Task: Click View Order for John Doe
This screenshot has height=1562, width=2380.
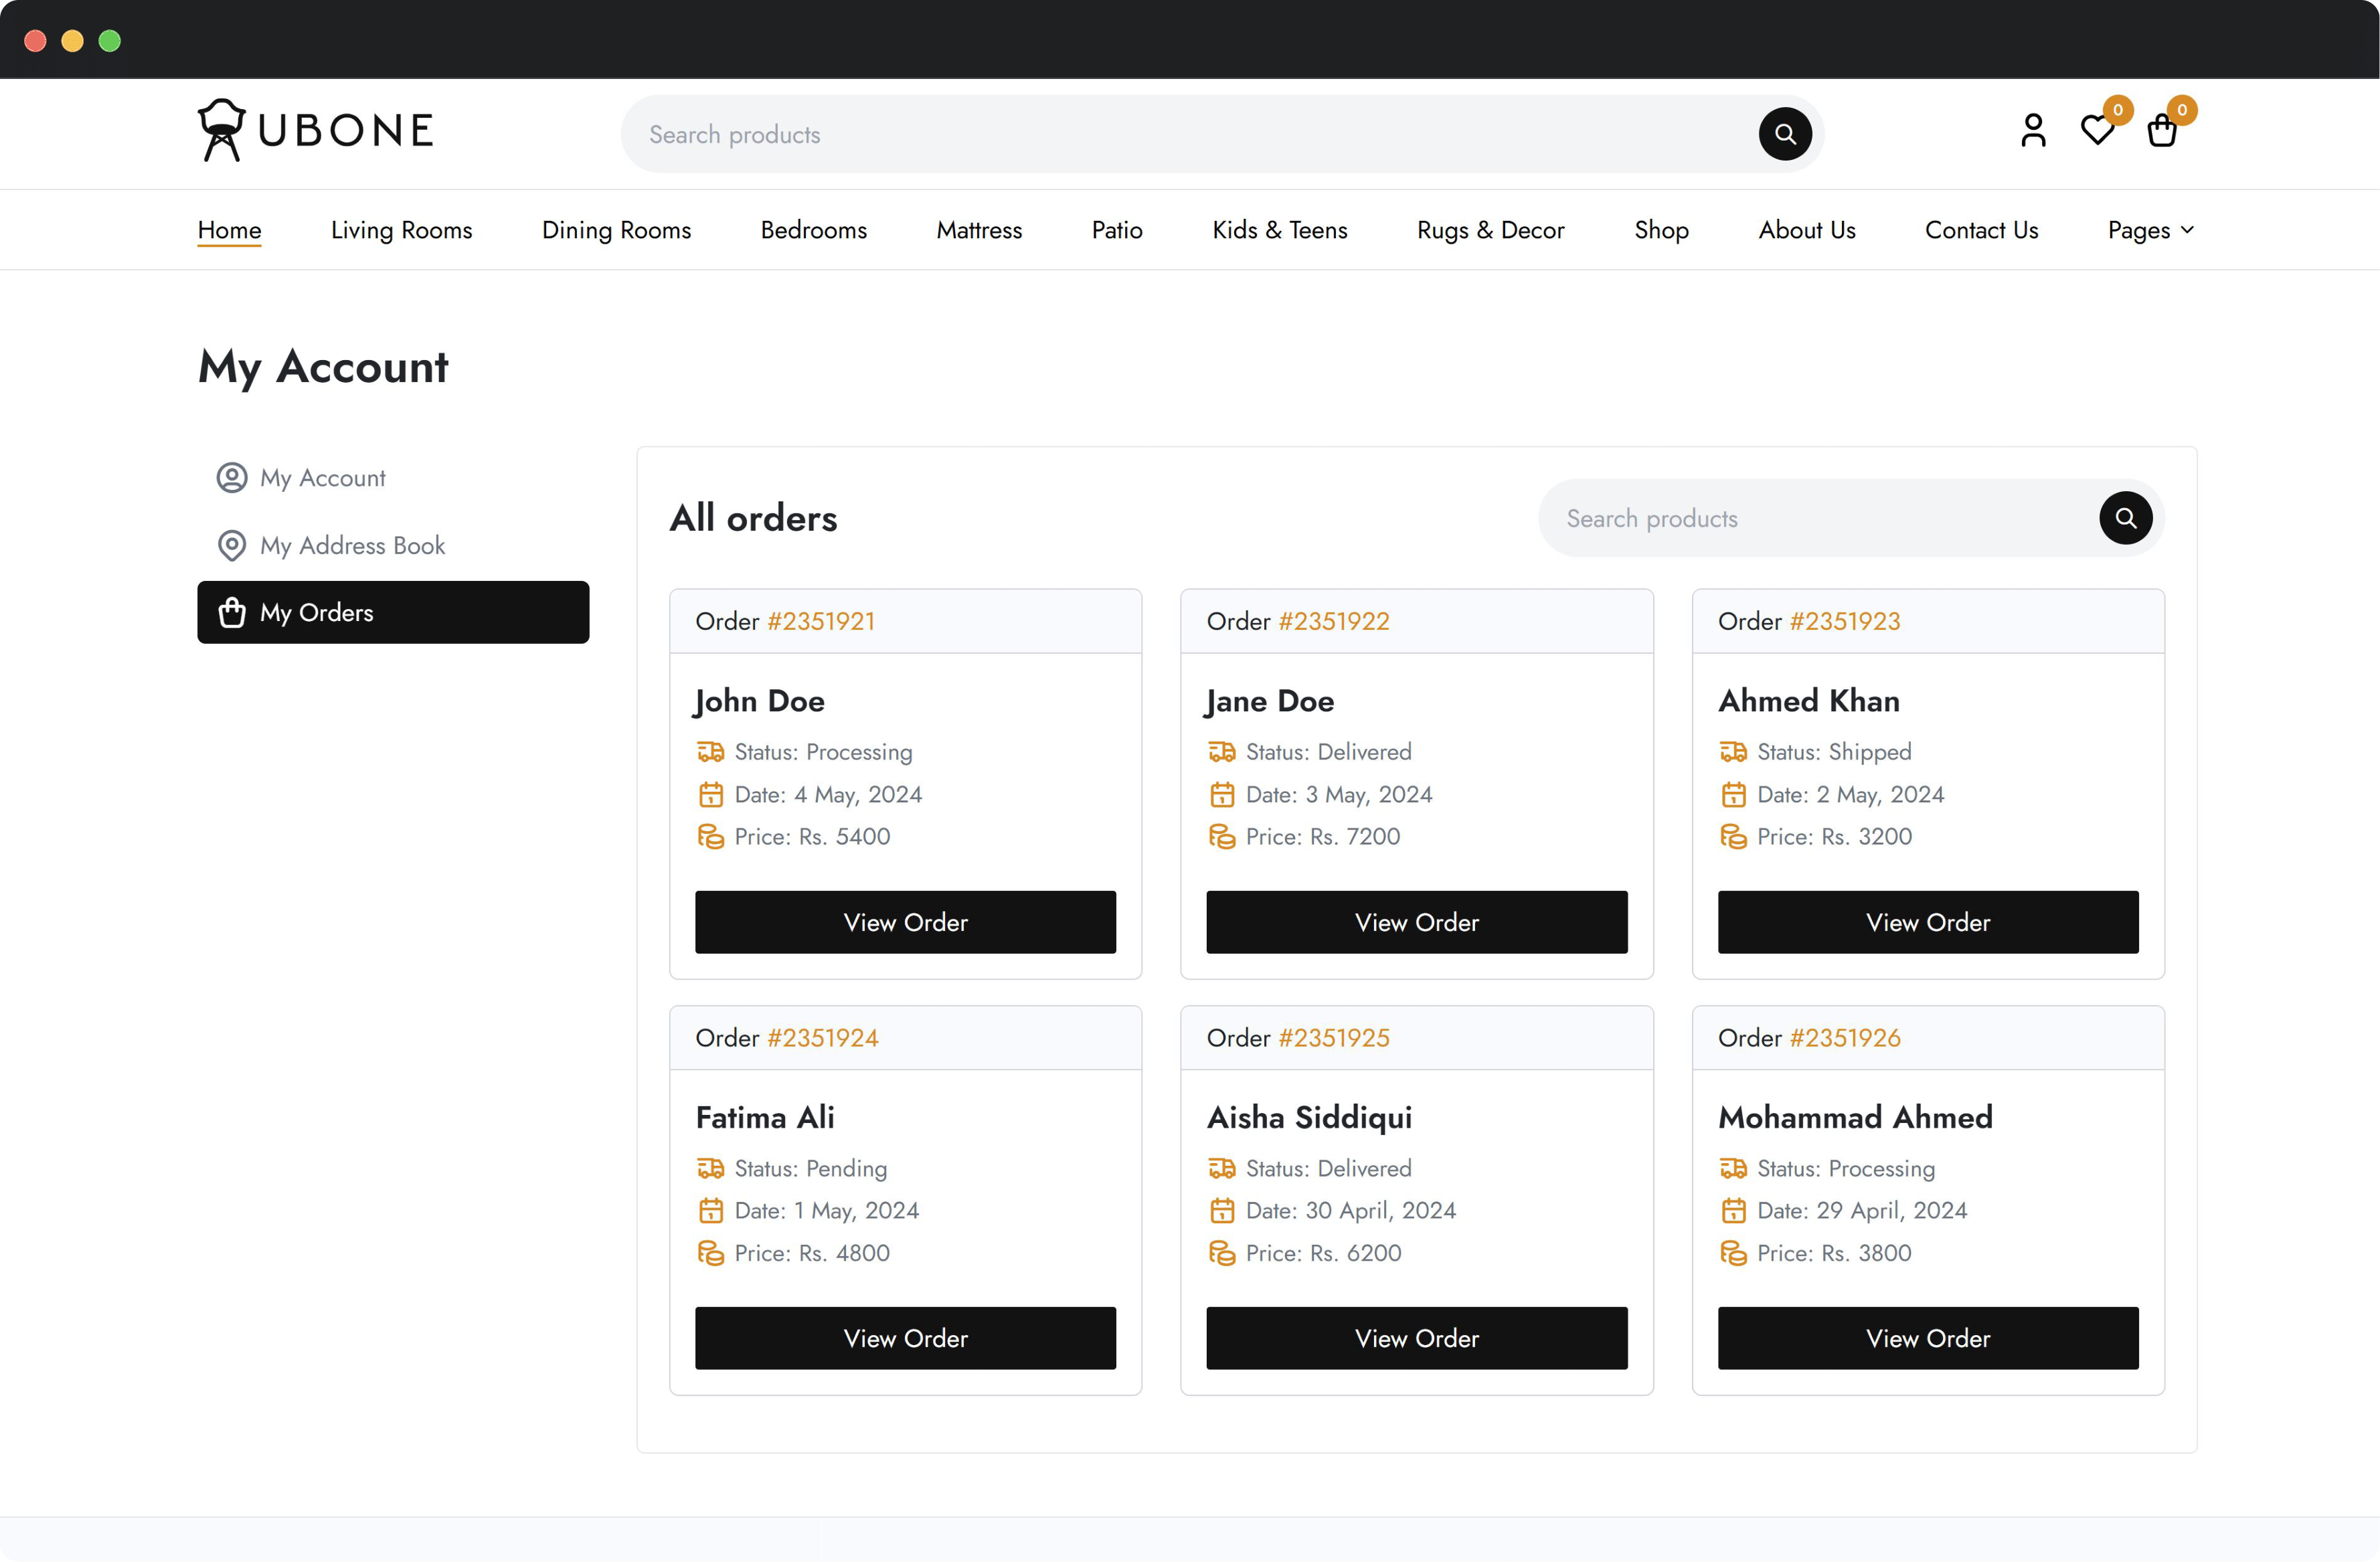Action: 905,922
